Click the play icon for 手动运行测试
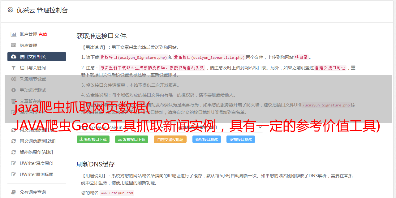This screenshot has height=198, width=396. pos(14,90)
